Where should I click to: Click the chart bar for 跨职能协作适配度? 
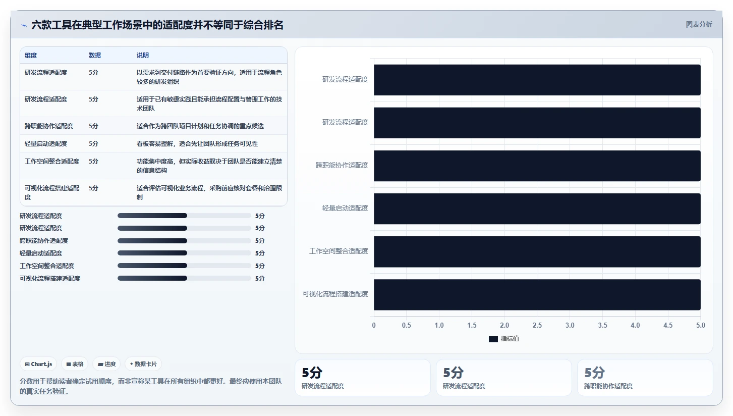537,166
